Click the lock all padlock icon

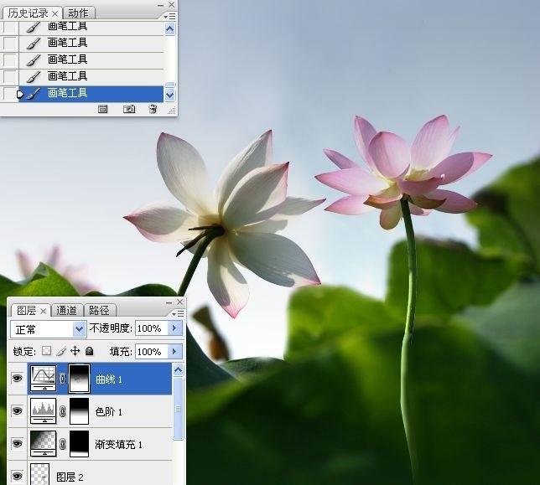point(89,351)
